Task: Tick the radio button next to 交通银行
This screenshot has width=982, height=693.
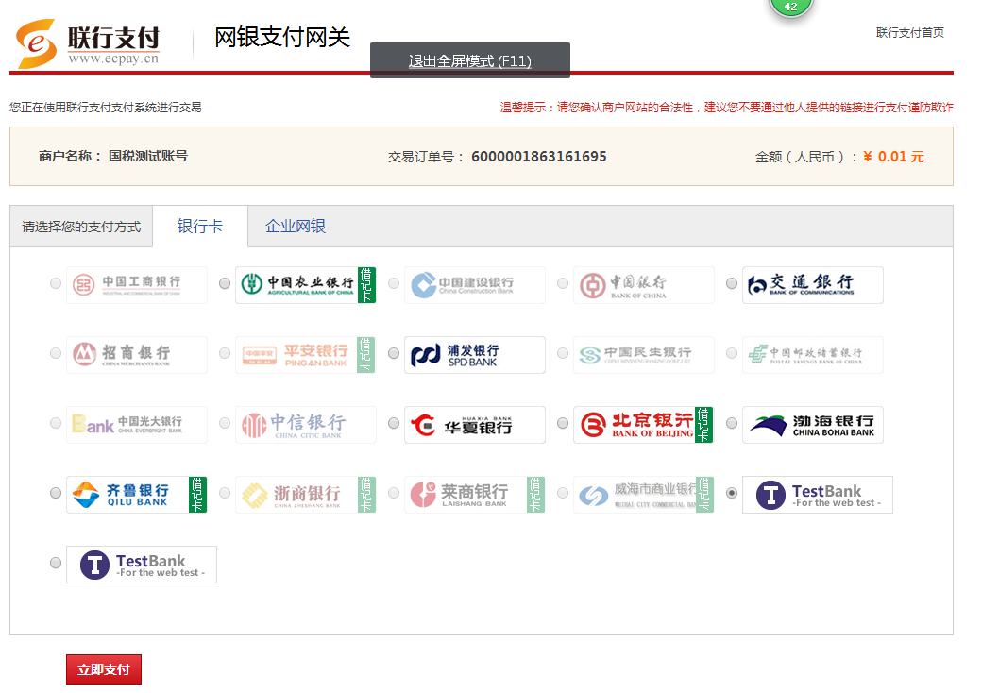Action: pos(732,283)
